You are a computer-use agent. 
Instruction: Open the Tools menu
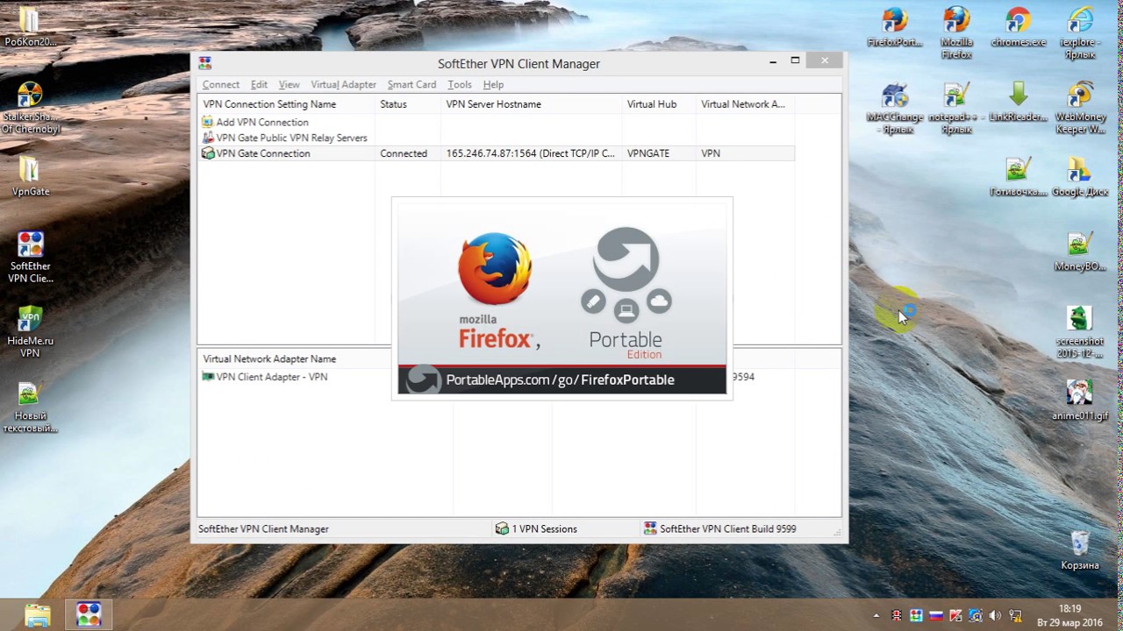[x=460, y=85]
